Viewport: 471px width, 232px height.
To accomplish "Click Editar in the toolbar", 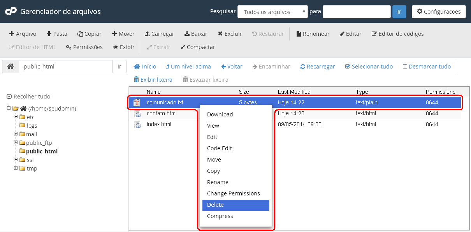I will click(350, 34).
